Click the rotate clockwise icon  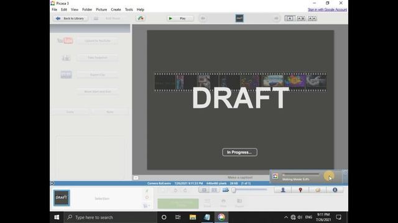pos(185,190)
